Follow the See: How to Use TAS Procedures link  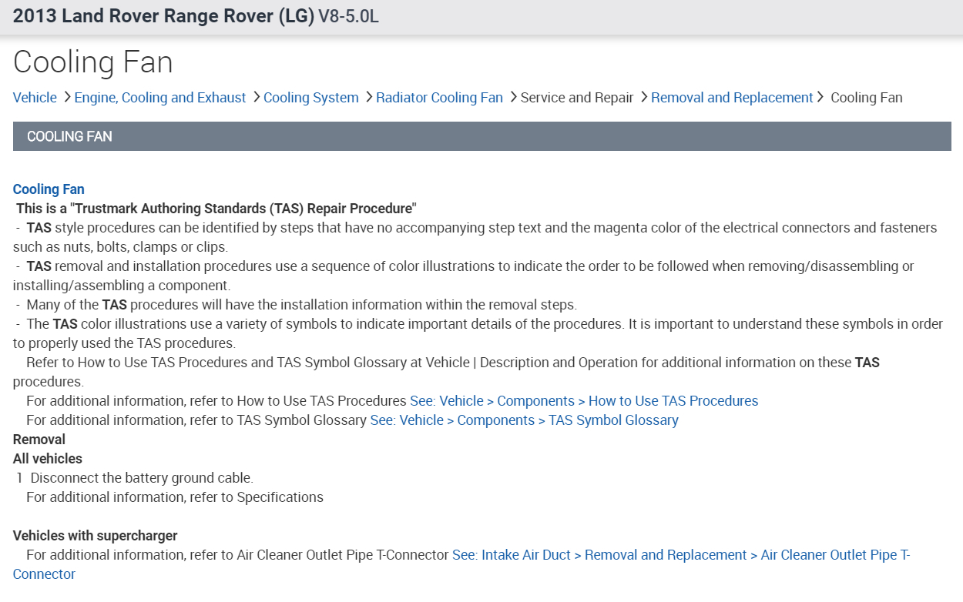point(584,401)
